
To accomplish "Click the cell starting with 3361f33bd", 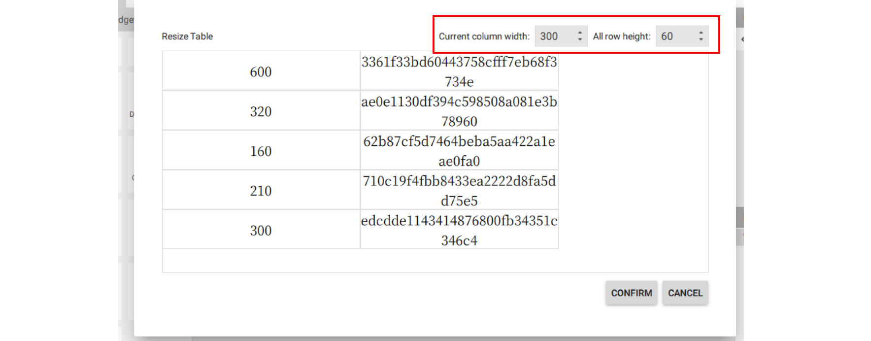I will (459, 71).
